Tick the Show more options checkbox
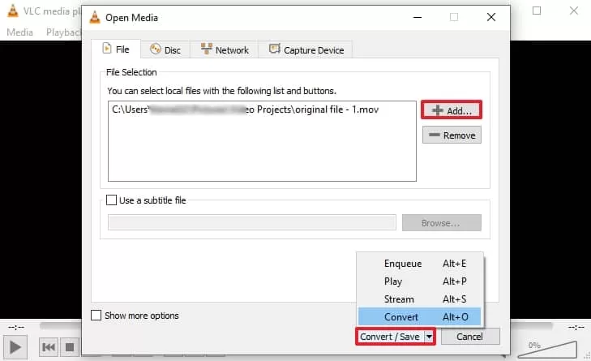The width and height of the screenshot is (591, 361). pyautogui.click(x=96, y=316)
